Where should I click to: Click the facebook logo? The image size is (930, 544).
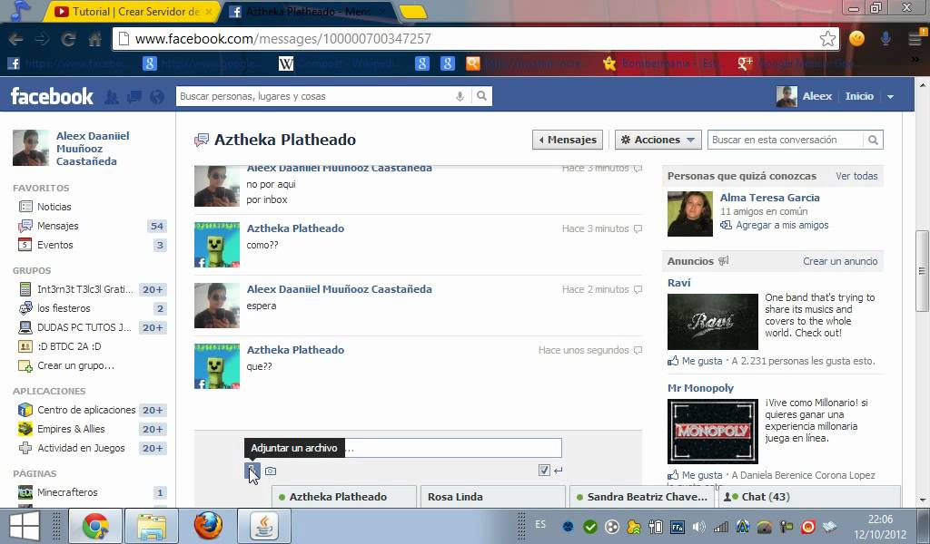pyautogui.click(x=52, y=96)
